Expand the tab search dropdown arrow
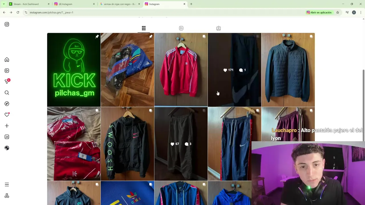This screenshot has height=205, width=365. tap(3, 4)
